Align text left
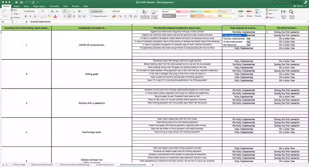 tap(65, 16)
